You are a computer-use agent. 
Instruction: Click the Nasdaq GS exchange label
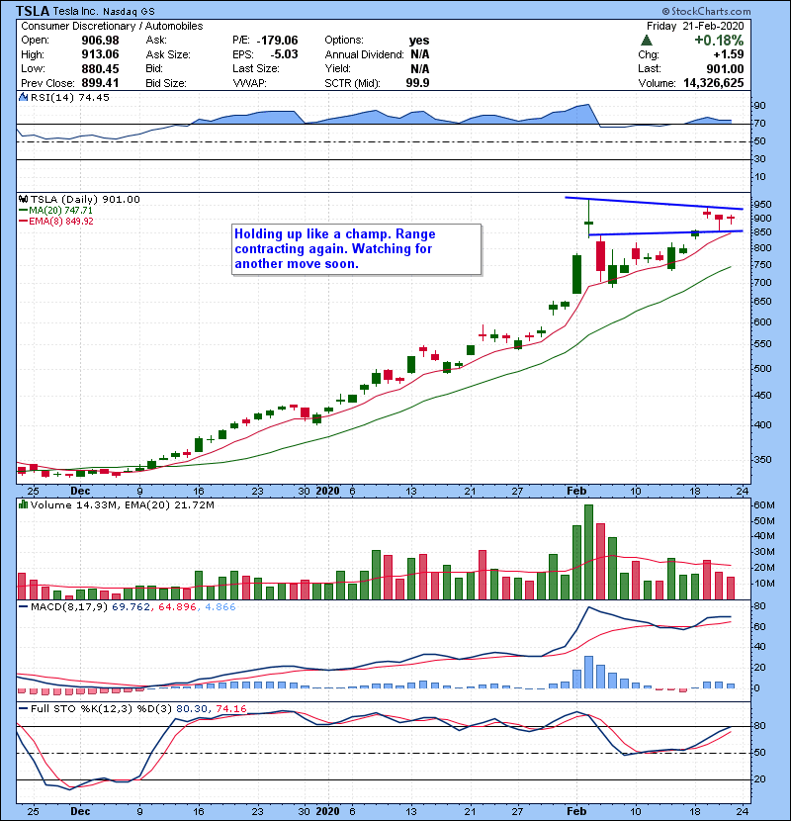(129, 12)
